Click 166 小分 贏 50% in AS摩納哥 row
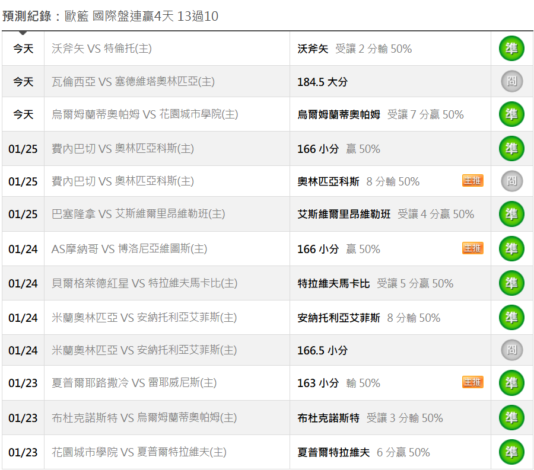534x470 pixels. (x=339, y=250)
